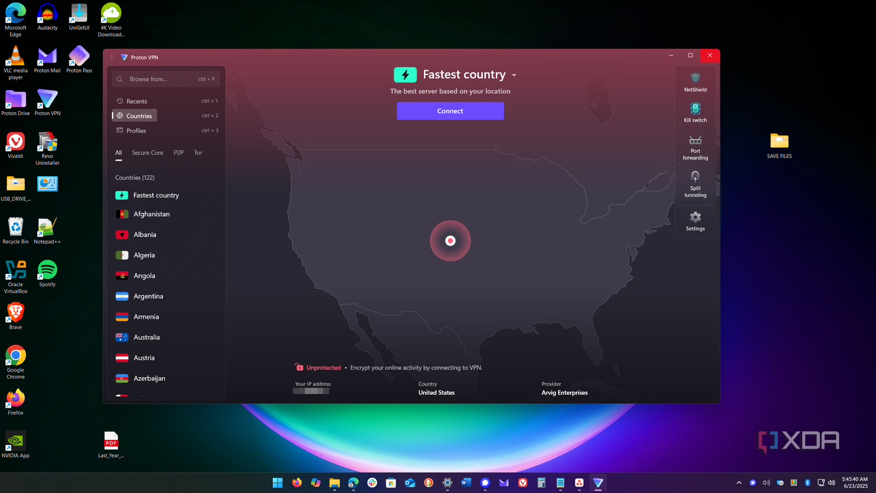876x493 pixels.
Task: Select the Last_Year PDF file on desktop
Action: [x=111, y=445]
